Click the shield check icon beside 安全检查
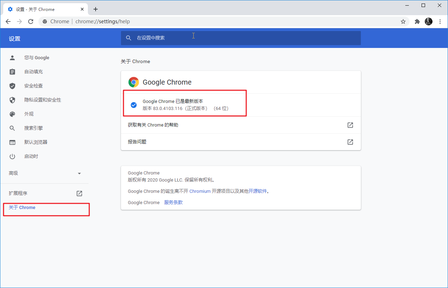This screenshot has width=448, height=288. pos(12,86)
